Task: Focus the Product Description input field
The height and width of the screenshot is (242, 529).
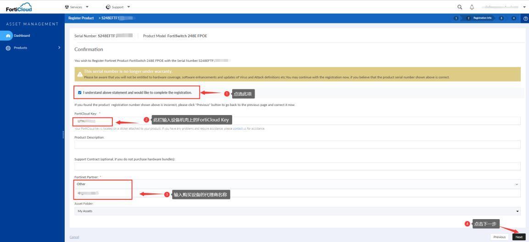Action: [297, 144]
